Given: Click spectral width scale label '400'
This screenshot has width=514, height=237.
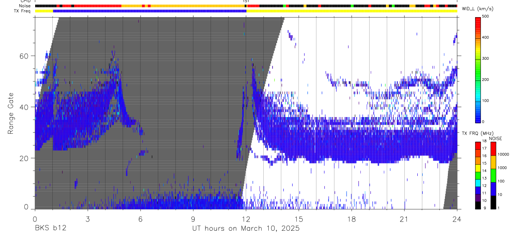Looking at the screenshot, I should point(486,37).
